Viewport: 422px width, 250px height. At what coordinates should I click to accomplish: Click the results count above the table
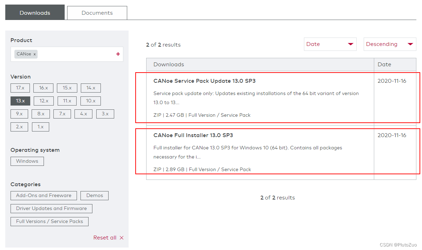pyautogui.click(x=163, y=45)
